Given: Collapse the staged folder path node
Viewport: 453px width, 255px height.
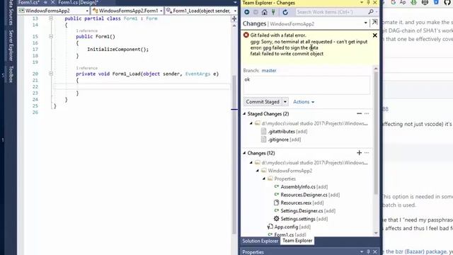Looking at the screenshot, I should tap(251, 123).
